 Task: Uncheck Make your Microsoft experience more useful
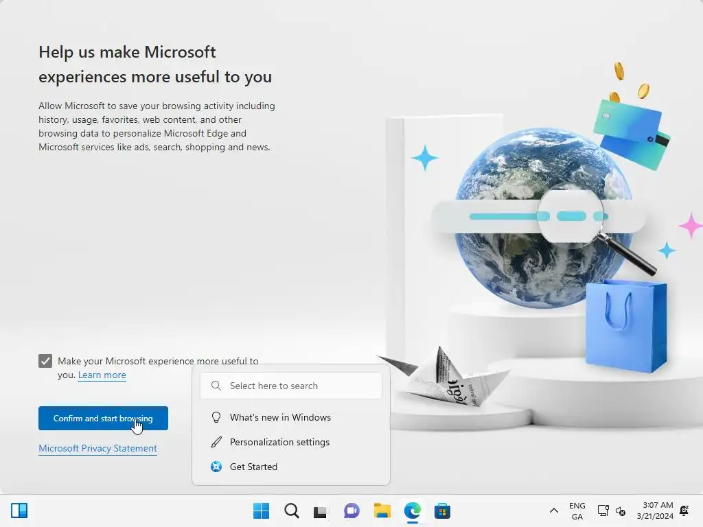click(45, 361)
